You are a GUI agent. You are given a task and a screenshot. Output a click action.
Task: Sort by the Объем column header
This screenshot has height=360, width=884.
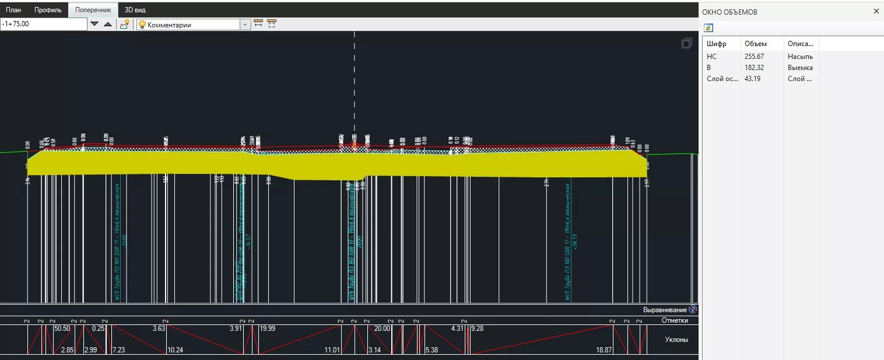(x=762, y=44)
